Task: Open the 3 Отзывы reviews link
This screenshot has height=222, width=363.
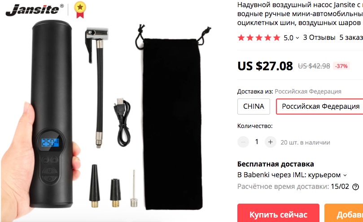Action: tap(319, 38)
